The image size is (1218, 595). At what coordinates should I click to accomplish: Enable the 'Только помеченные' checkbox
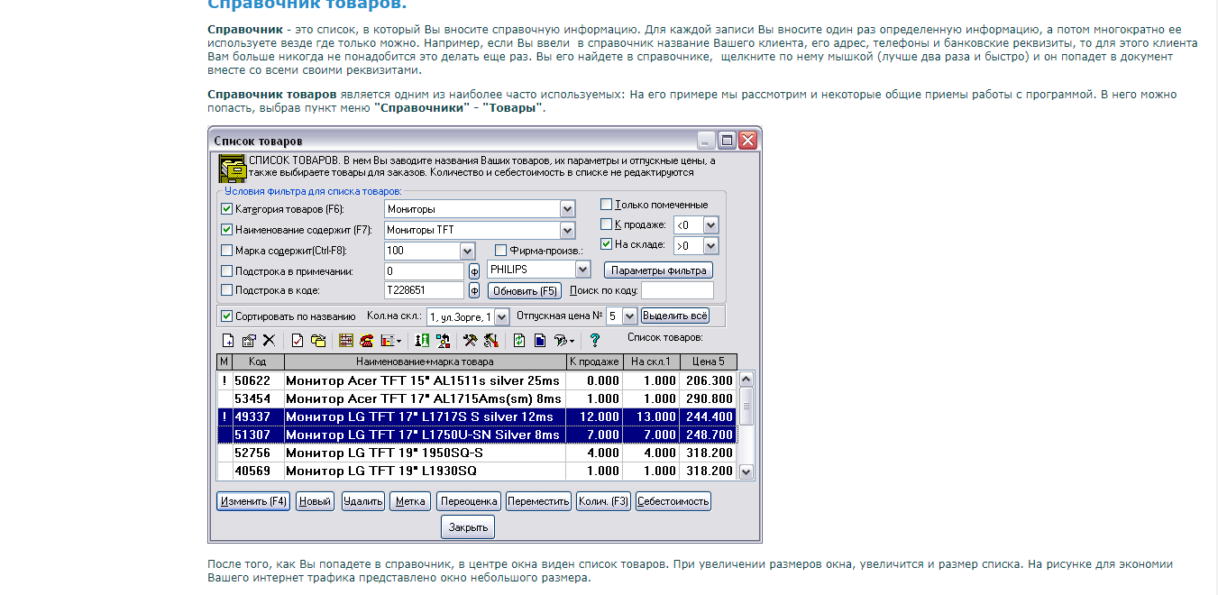pos(607,205)
